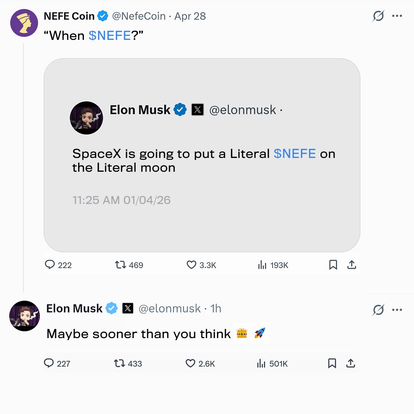Click the $NEFE cashtag in the tweet text
Viewport: 414px width, 414px height.
pos(110,35)
